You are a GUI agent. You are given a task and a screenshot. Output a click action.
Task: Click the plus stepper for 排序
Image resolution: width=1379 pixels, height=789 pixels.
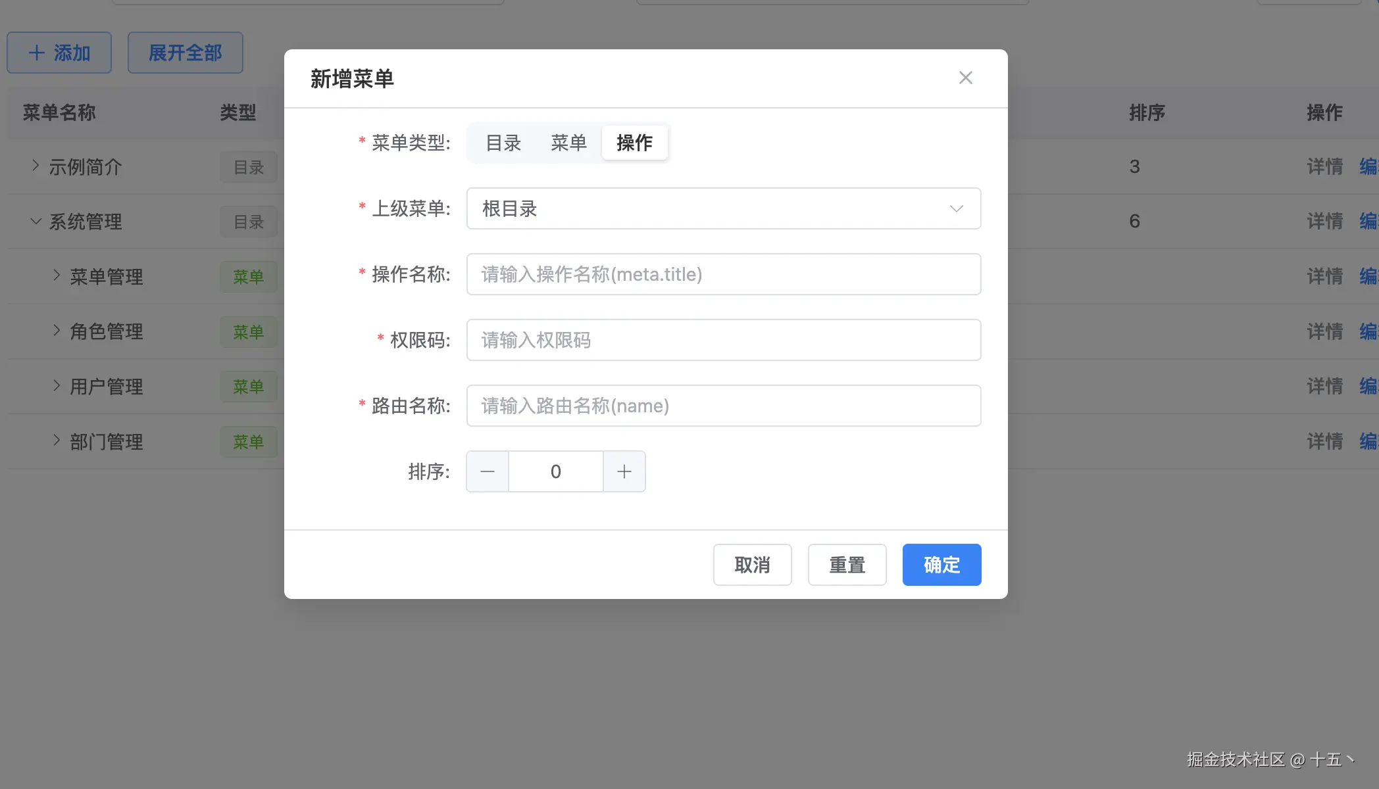coord(624,471)
